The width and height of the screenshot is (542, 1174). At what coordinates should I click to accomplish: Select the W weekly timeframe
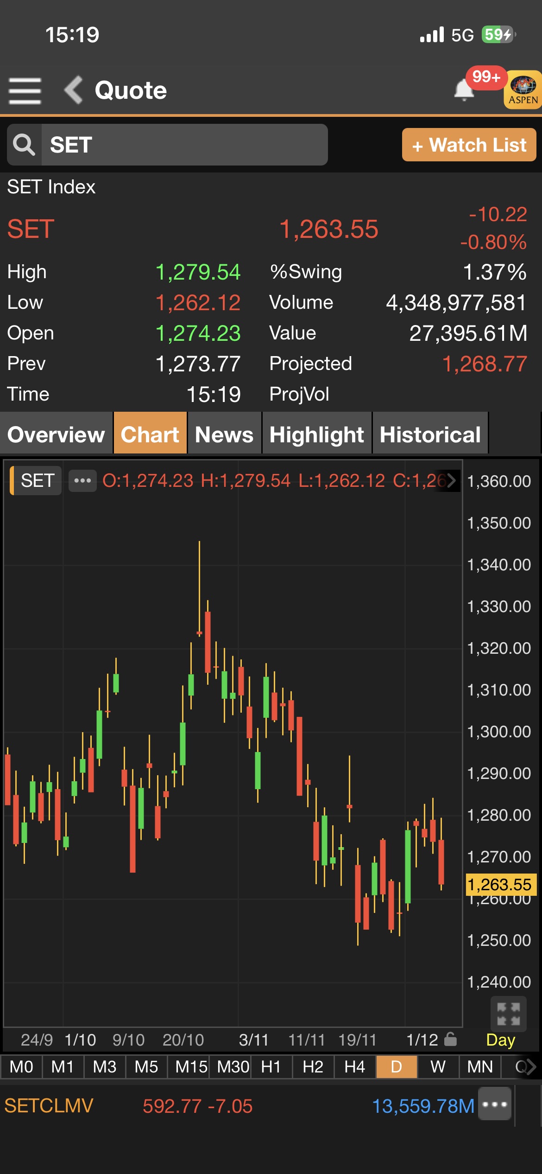(x=438, y=1067)
